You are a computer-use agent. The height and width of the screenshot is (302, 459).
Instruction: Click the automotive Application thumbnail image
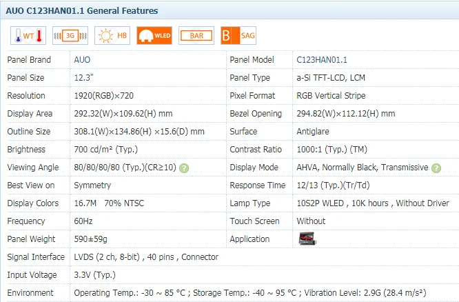pos(307,239)
